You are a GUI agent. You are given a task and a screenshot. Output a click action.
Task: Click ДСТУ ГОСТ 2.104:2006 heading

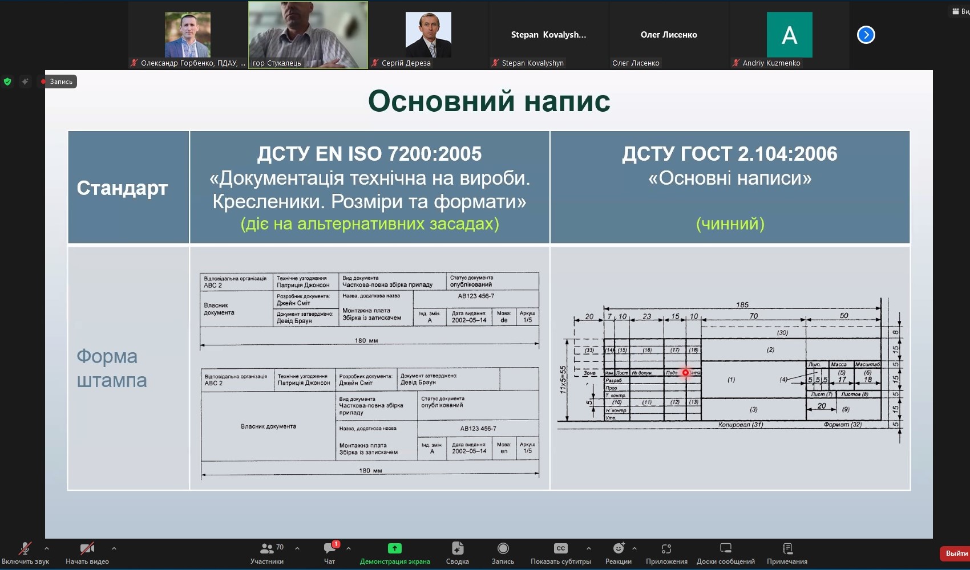pyautogui.click(x=730, y=154)
